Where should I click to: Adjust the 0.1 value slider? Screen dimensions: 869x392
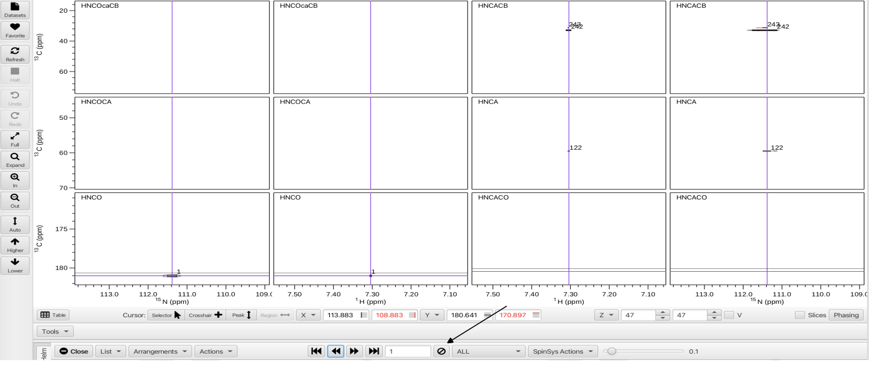612,352
